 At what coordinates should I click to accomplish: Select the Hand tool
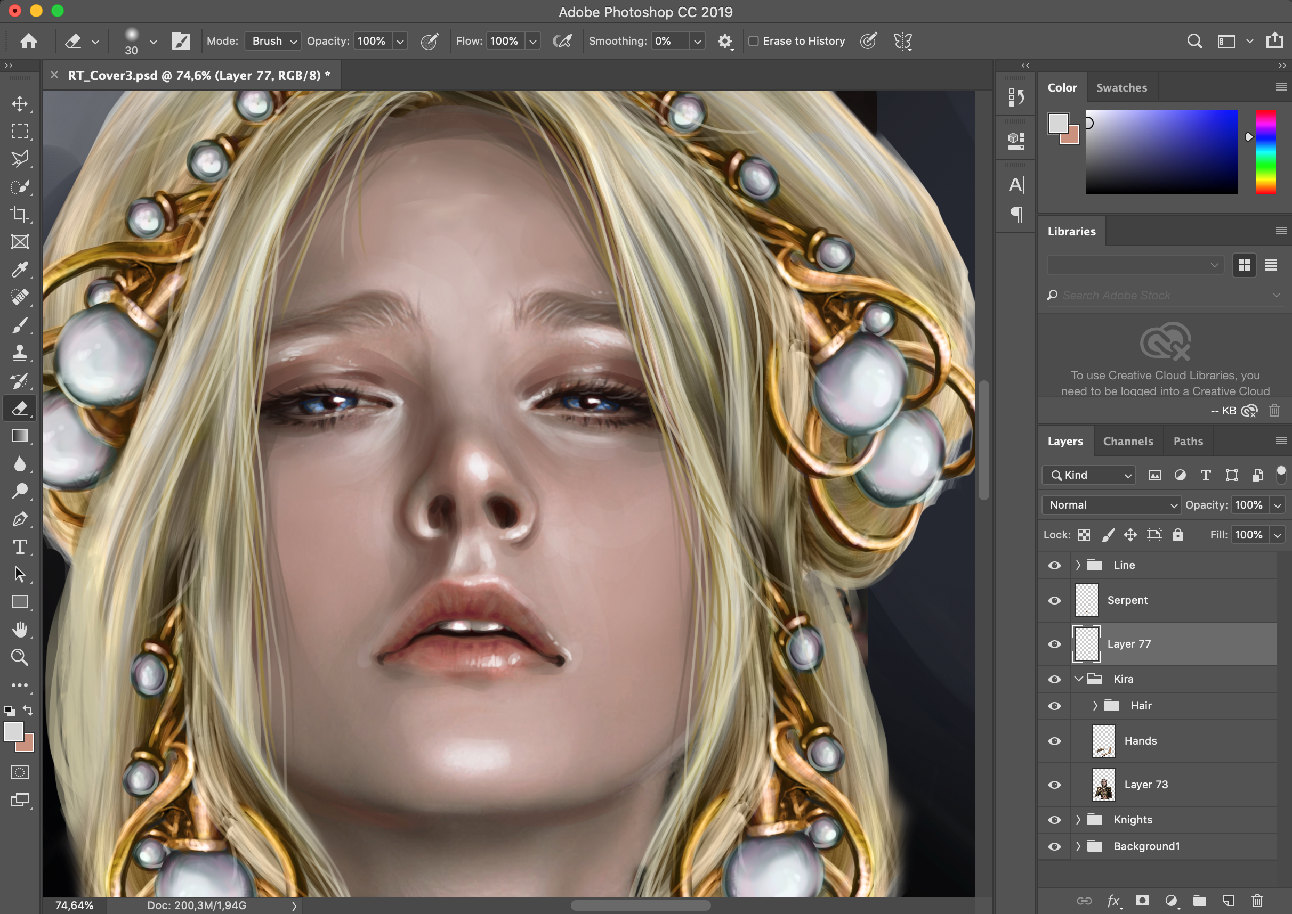click(x=20, y=629)
